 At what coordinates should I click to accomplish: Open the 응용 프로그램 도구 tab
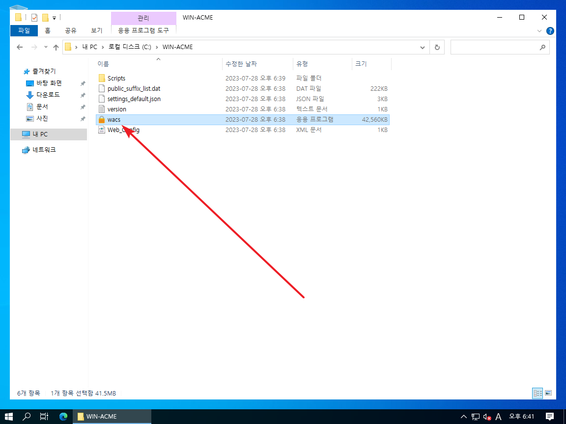tap(143, 30)
